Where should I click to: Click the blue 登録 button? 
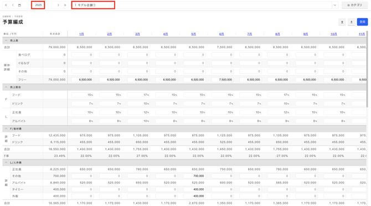click(362, 22)
